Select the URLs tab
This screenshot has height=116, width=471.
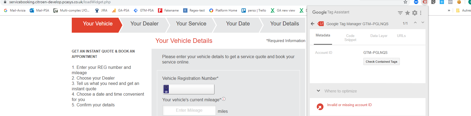tap(401, 36)
